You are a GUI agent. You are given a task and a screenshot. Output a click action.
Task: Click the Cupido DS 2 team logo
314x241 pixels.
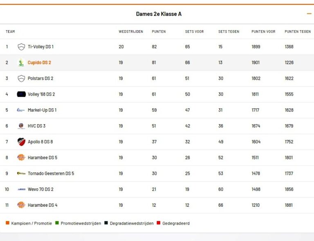point(21,63)
